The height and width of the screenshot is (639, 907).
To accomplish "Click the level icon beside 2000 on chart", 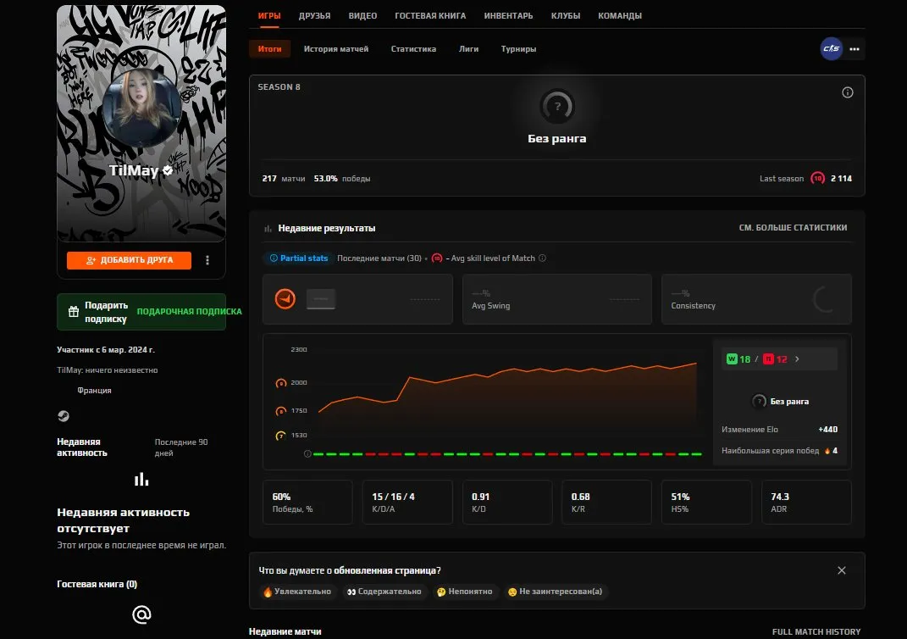I will [280, 383].
